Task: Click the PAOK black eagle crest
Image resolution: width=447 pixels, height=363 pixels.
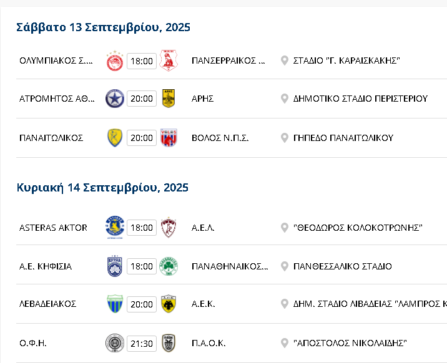Action: click(x=169, y=343)
